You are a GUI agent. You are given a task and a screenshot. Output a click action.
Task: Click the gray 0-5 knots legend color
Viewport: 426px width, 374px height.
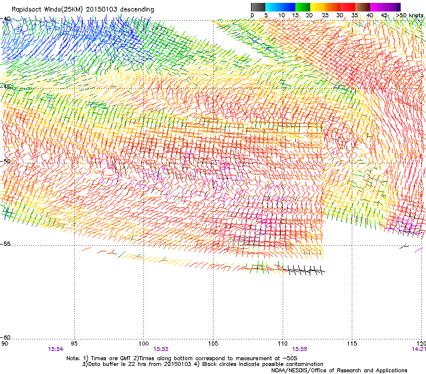[x=258, y=7]
